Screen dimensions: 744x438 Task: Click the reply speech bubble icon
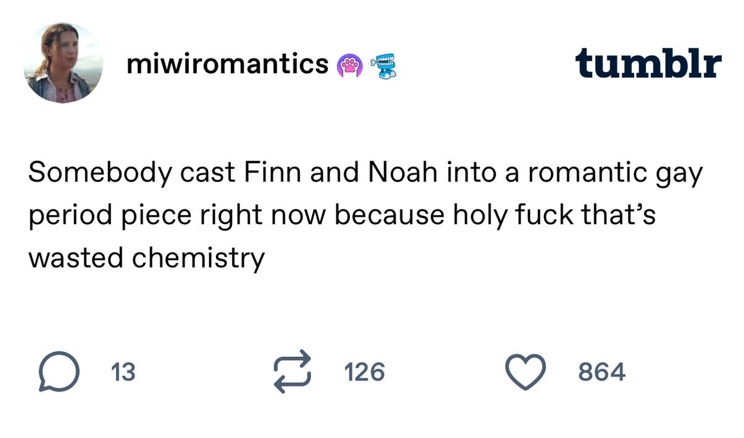pyautogui.click(x=59, y=372)
